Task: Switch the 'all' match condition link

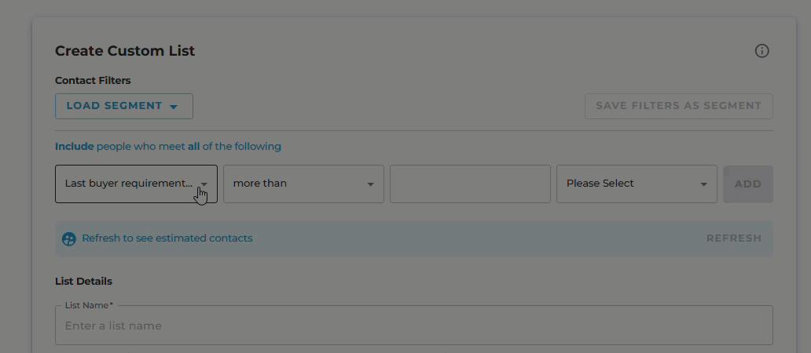Action: [x=193, y=147]
